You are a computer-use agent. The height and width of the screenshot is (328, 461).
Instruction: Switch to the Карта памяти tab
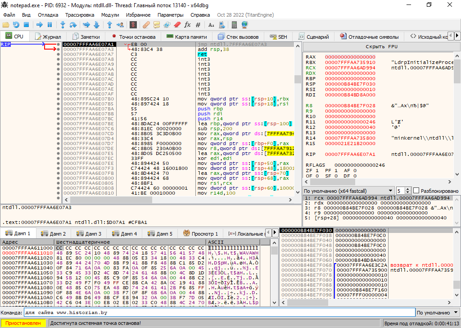tap(187, 36)
